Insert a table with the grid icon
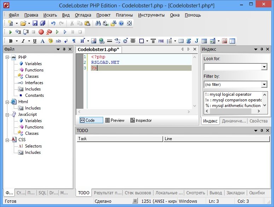Image resolution: width=274 pixels, height=207 pixels. (x=181, y=41)
